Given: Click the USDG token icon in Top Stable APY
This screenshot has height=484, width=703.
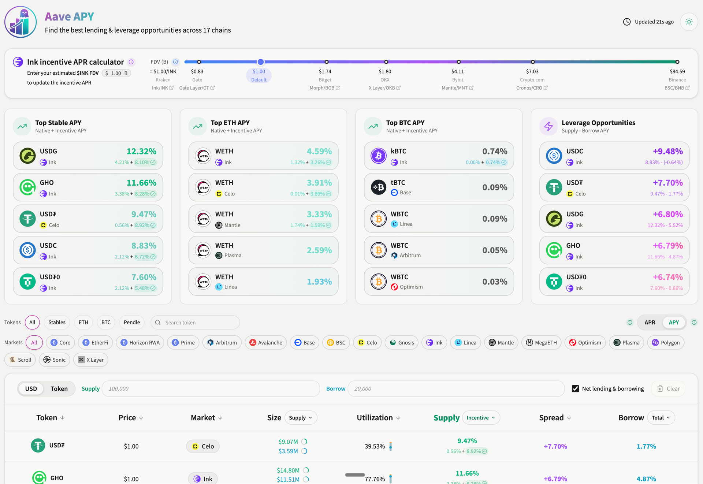Looking at the screenshot, I should (x=27, y=156).
